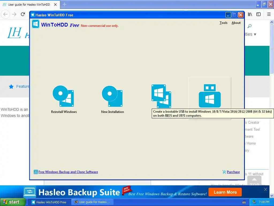Image resolution: width=274 pixels, height=206 pixels.
Task: Open the Tools menu in WinToHDD
Action: point(223,23)
